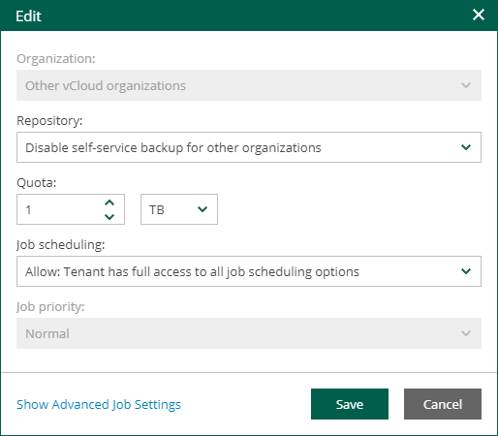Image resolution: width=498 pixels, height=436 pixels.
Task: Open Show Advanced Job Settings link
Action: (99, 405)
